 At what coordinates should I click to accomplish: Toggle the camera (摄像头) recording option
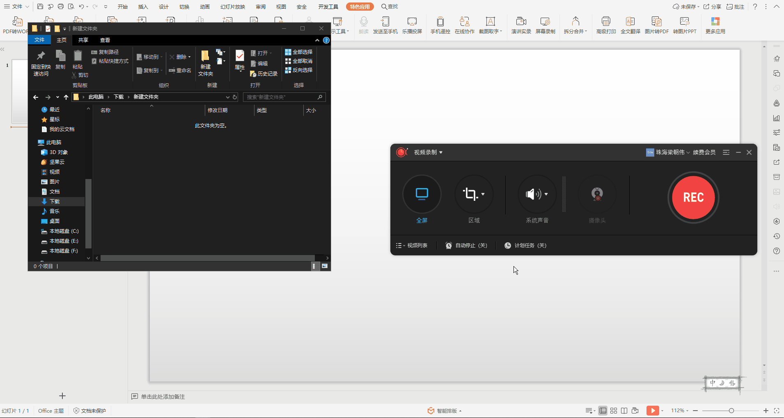(597, 194)
